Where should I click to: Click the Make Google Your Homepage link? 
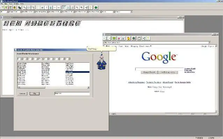coord(159,87)
